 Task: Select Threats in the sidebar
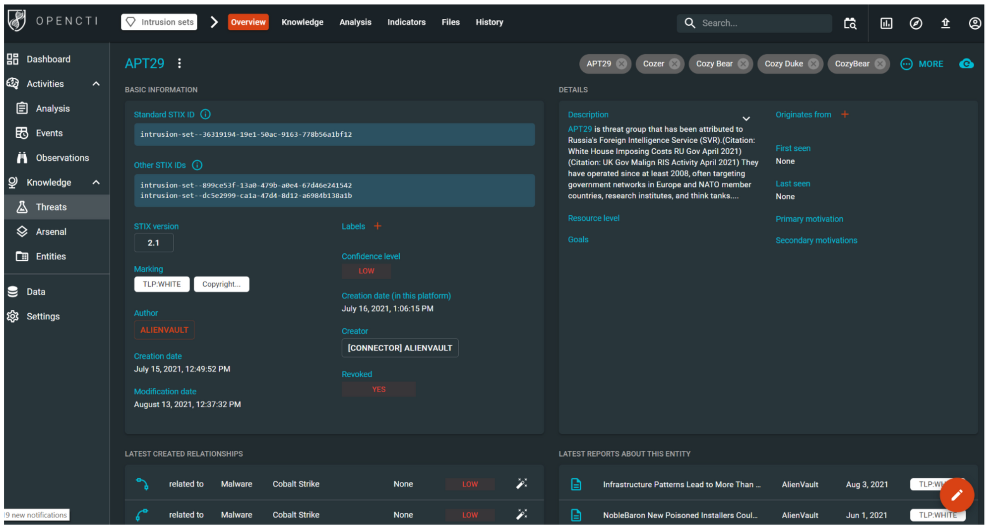click(x=57, y=207)
